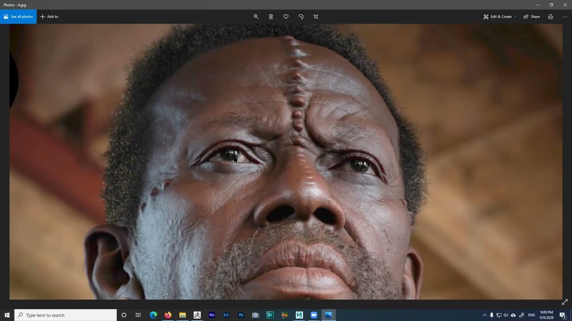This screenshot has width=572, height=321.
Task: Open File Explorer from taskbar
Action: pyautogui.click(x=182, y=315)
